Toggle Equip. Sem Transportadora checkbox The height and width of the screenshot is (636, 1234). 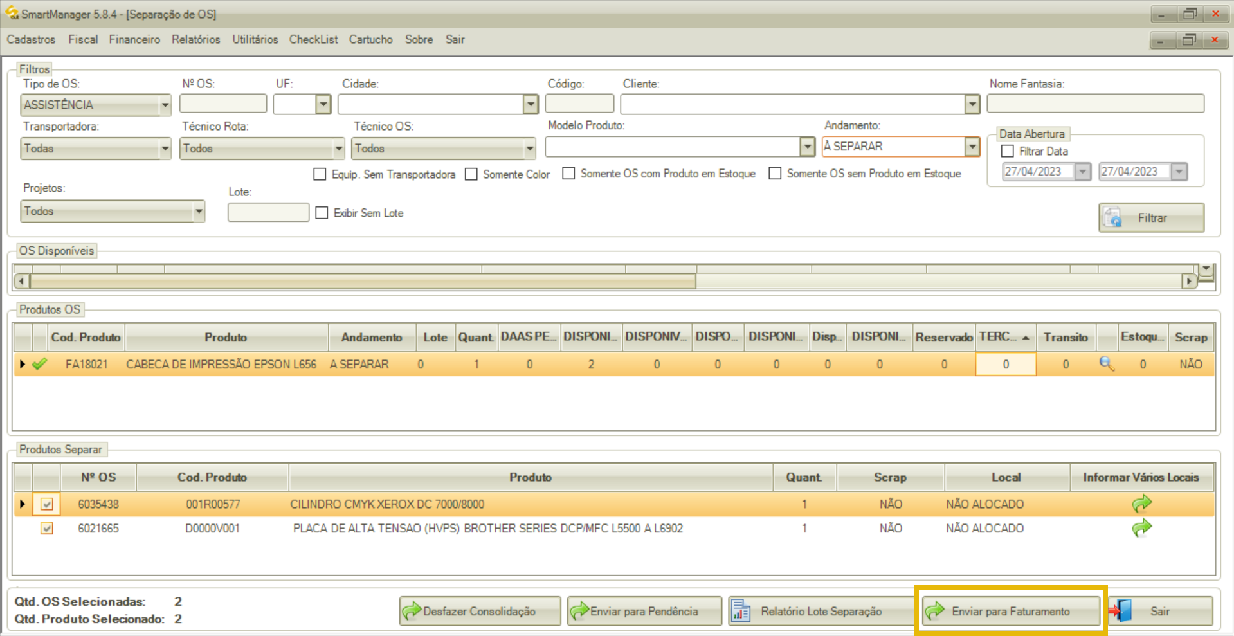320,174
